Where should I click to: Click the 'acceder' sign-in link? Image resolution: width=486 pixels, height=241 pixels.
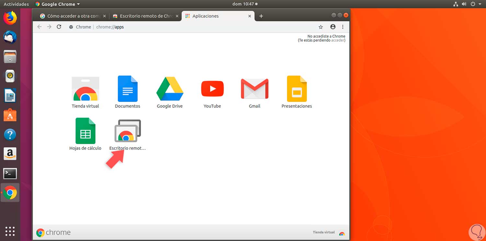click(x=338, y=40)
